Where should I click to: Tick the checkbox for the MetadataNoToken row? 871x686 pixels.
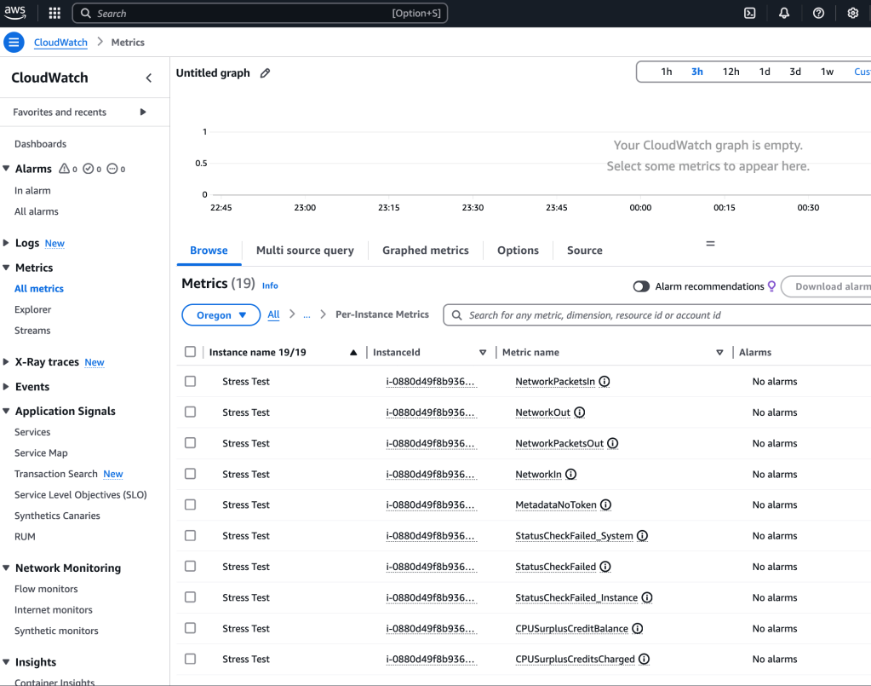click(x=190, y=504)
